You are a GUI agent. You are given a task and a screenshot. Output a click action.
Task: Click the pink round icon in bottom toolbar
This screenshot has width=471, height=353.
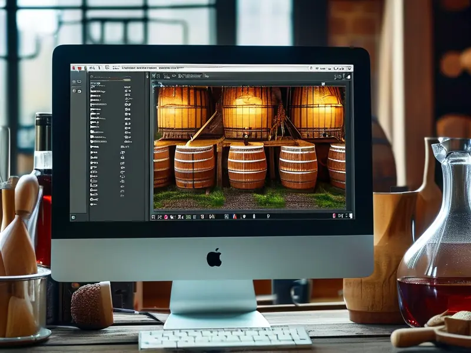tap(166, 217)
